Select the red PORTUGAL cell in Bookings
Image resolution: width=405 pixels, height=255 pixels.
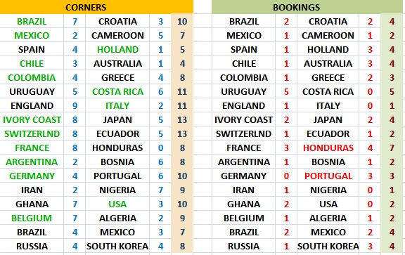[328, 176]
